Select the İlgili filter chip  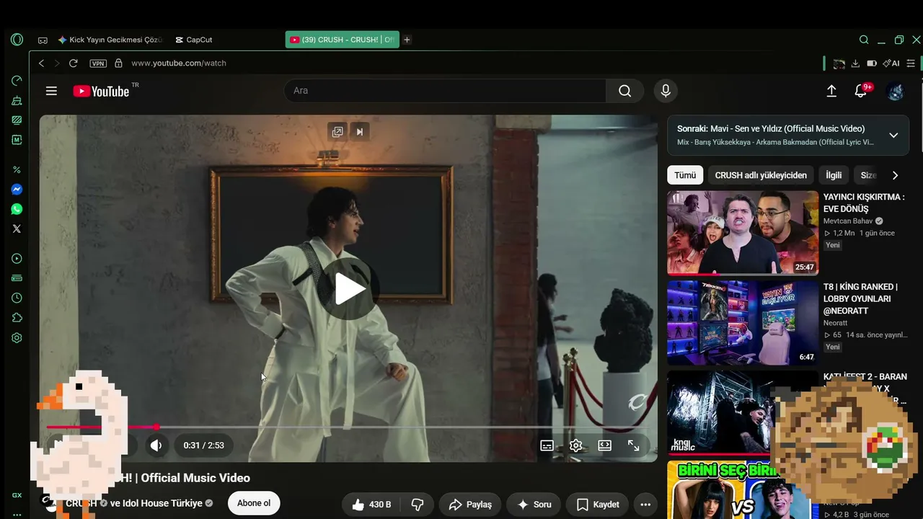(x=834, y=175)
